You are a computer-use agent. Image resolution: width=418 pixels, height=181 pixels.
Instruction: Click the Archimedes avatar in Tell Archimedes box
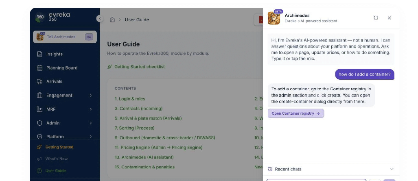point(40,37)
